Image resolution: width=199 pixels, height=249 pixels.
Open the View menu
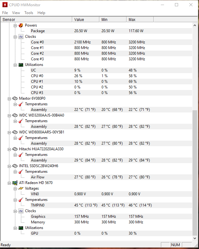16,13
